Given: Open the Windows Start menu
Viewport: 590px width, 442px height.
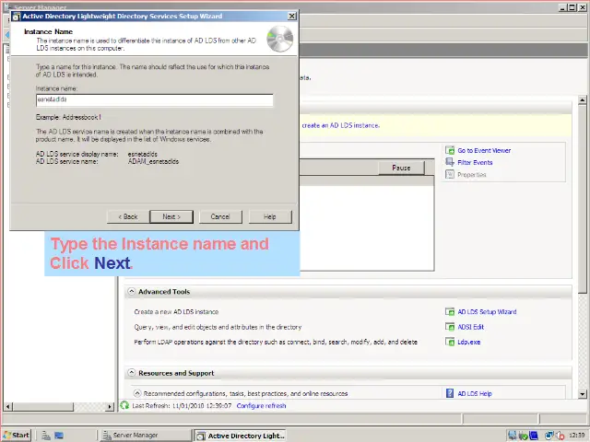Looking at the screenshot, I should pos(17,435).
